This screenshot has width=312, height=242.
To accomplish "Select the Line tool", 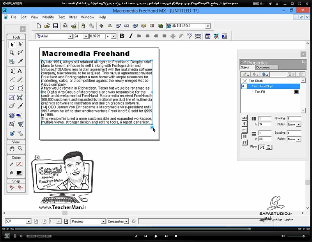I will (12, 79).
